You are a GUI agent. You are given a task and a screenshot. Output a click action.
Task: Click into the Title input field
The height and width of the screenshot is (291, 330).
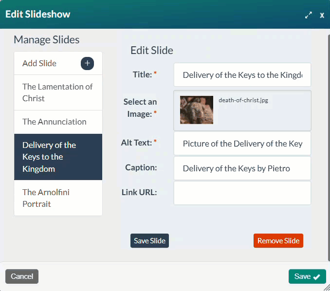click(242, 74)
